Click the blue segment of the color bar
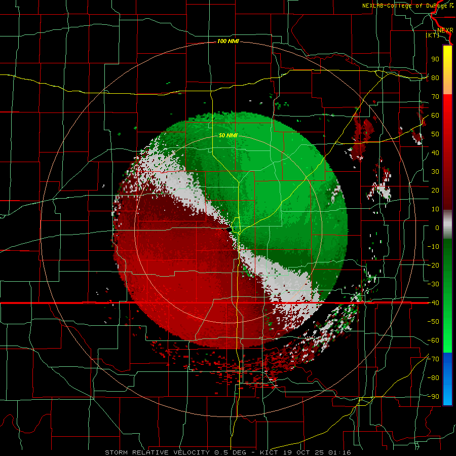The image size is (456, 456). (x=447, y=379)
